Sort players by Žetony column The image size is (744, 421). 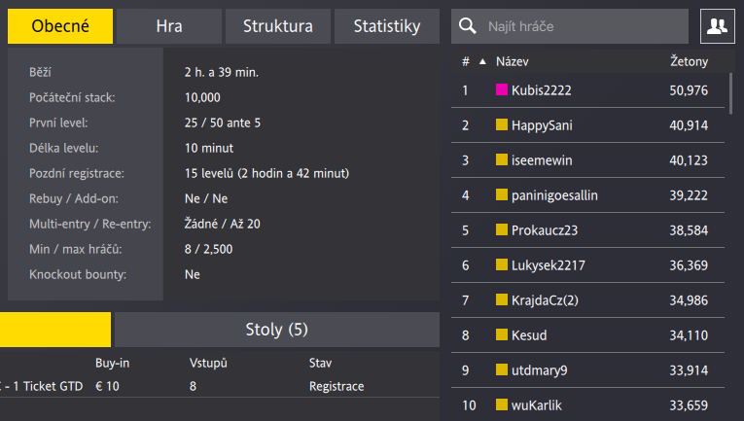tap(689, 62)
